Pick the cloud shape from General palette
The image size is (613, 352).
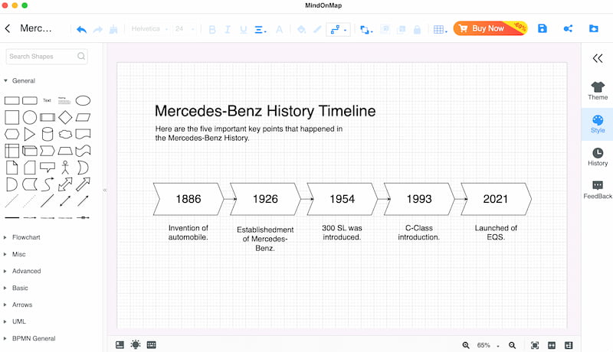coord(65,134)
